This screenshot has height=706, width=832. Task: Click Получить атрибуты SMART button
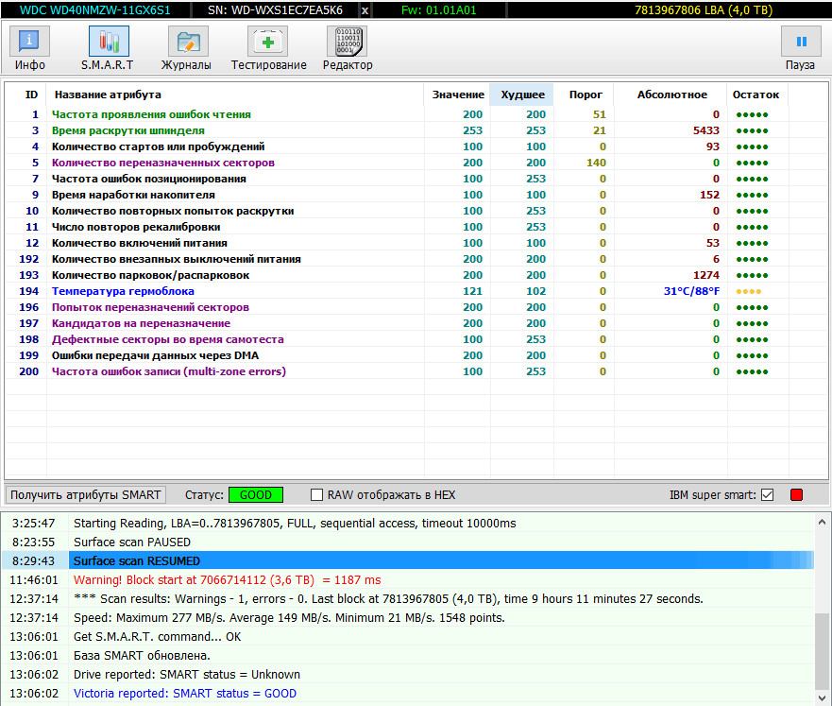[x=86, y=494]
